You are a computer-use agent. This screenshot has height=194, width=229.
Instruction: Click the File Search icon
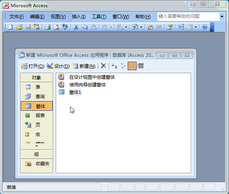click(x=36, y=27)
